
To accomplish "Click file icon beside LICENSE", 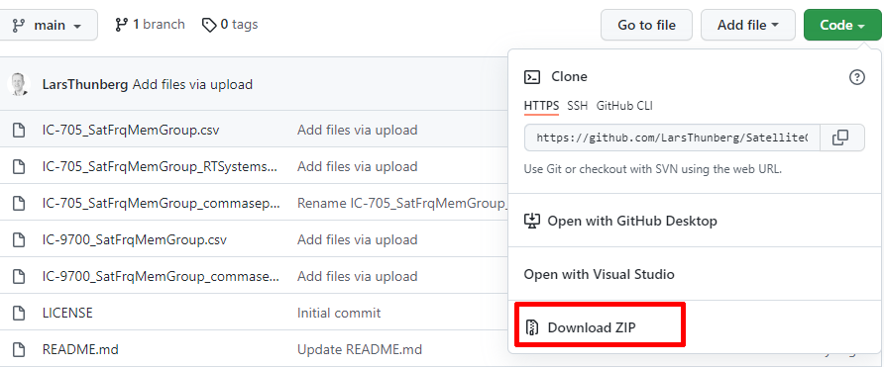I will click(x=19, y=313).
